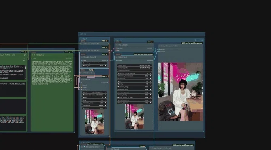The height and width of the screenshot is (150, 271).
Task: Click the image_b input socket on Image Comparer
Action: 159,52
